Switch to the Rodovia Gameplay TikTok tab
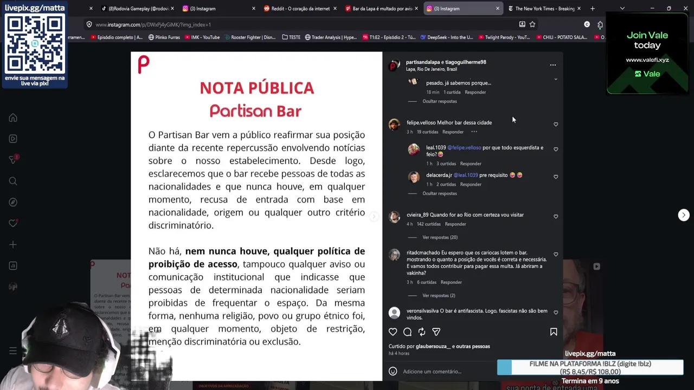This screenshot has width=694, height=390. 136,9
